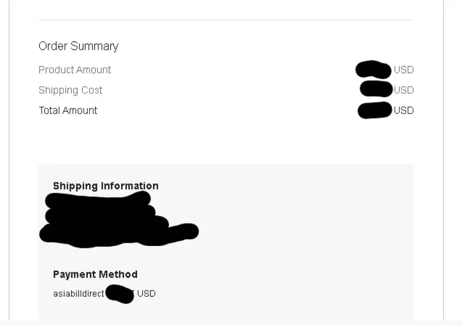
Task: Click the blacked-out Product Amount value
Action: coord(373,69)
